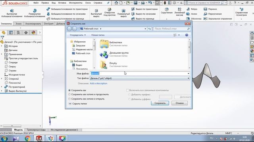The height and width of the screenshot is (142, 254).
Task: Choose Вырез по сечениям
Action: coord(144,14)
